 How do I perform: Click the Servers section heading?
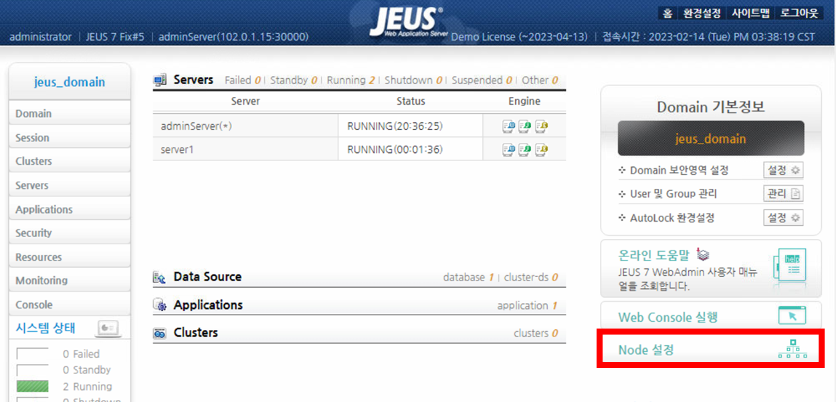(x=193, y=79)
